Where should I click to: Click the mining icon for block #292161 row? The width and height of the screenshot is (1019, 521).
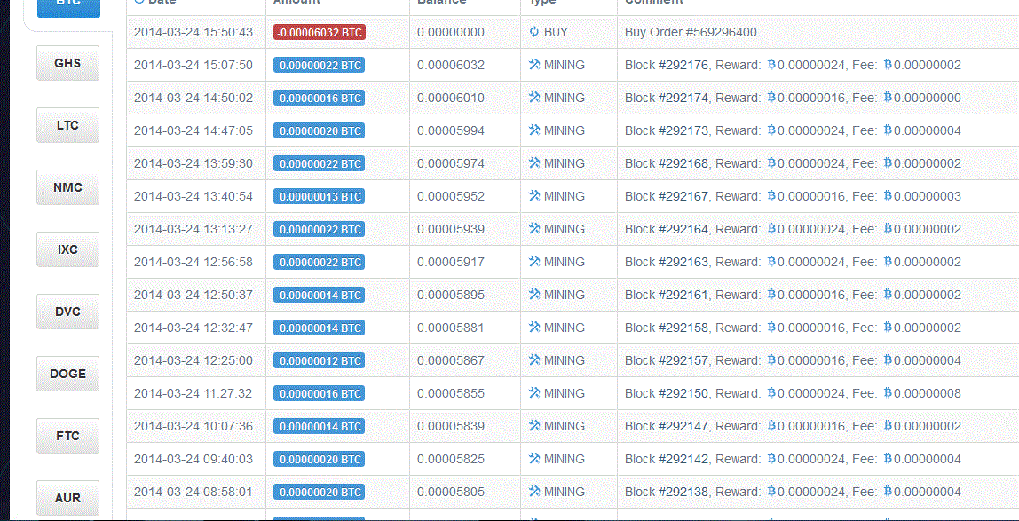pos(534,295)
